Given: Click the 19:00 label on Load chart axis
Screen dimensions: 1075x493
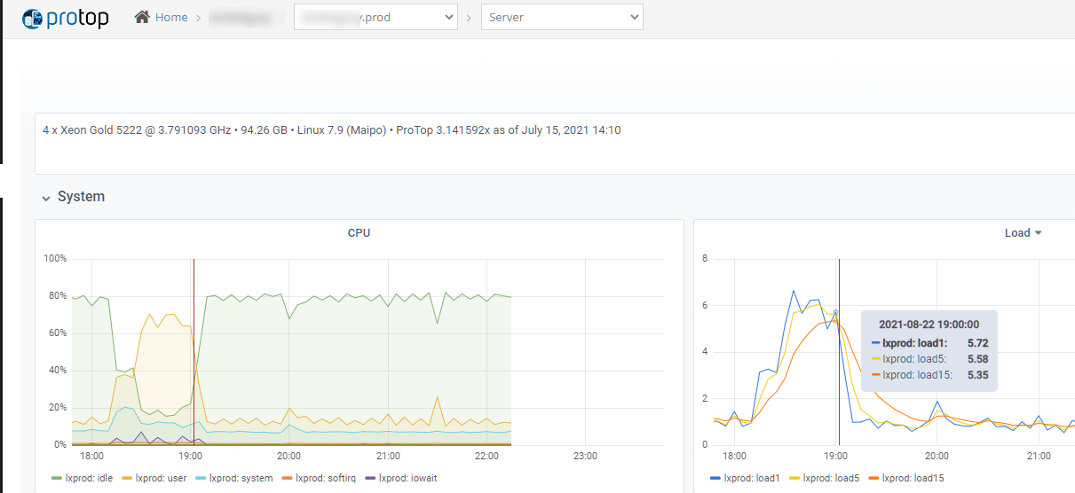Looking at the screenshot, I should click(x=835, y=456).
